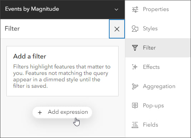Image resolution: width=191 pixels, height=138 pixels.
Task: Select the Effects menu label
Action: tap(151, 67)
